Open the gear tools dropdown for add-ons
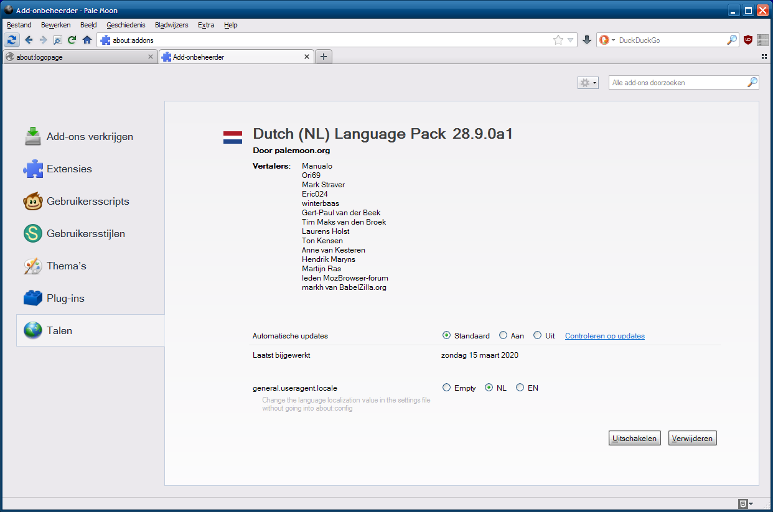This screenshot has height=512, width=773. [588, 82]
